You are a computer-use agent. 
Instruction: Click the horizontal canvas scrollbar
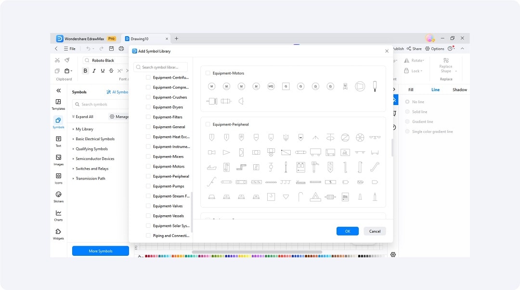click(257, 252)
